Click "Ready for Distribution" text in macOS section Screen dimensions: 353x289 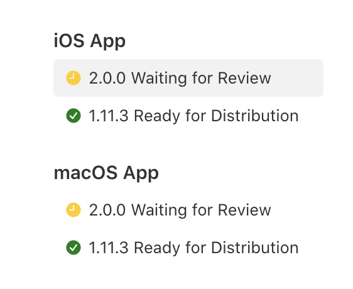click(x=216, y=248)
